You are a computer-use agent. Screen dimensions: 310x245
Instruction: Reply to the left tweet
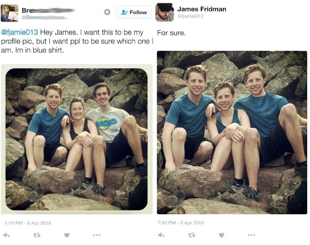[x=7, y=235]
